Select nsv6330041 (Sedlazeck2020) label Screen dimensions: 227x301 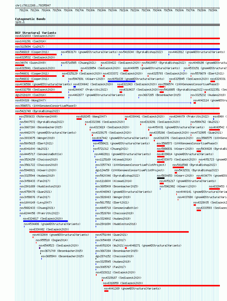tap(145, 116)
